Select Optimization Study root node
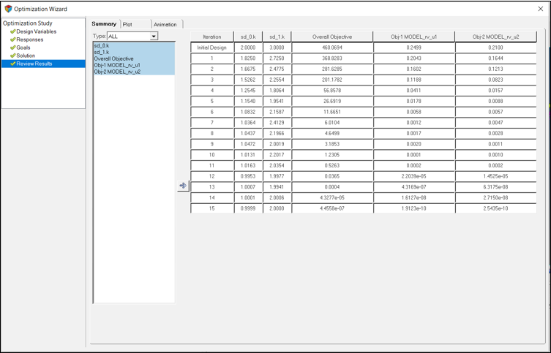This screenshot has height=353, width=551. (x=28, y=23)
